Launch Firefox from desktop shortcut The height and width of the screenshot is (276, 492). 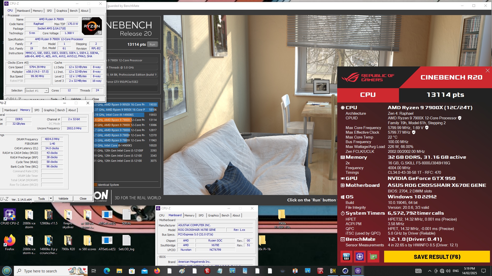pos(10,243)
